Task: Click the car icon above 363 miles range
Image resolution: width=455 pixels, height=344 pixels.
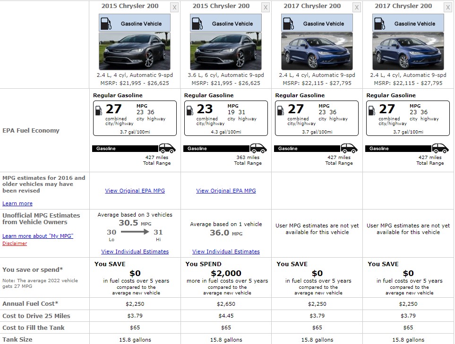Action: point(258,148)
